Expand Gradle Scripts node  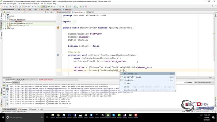click(3, 28)
